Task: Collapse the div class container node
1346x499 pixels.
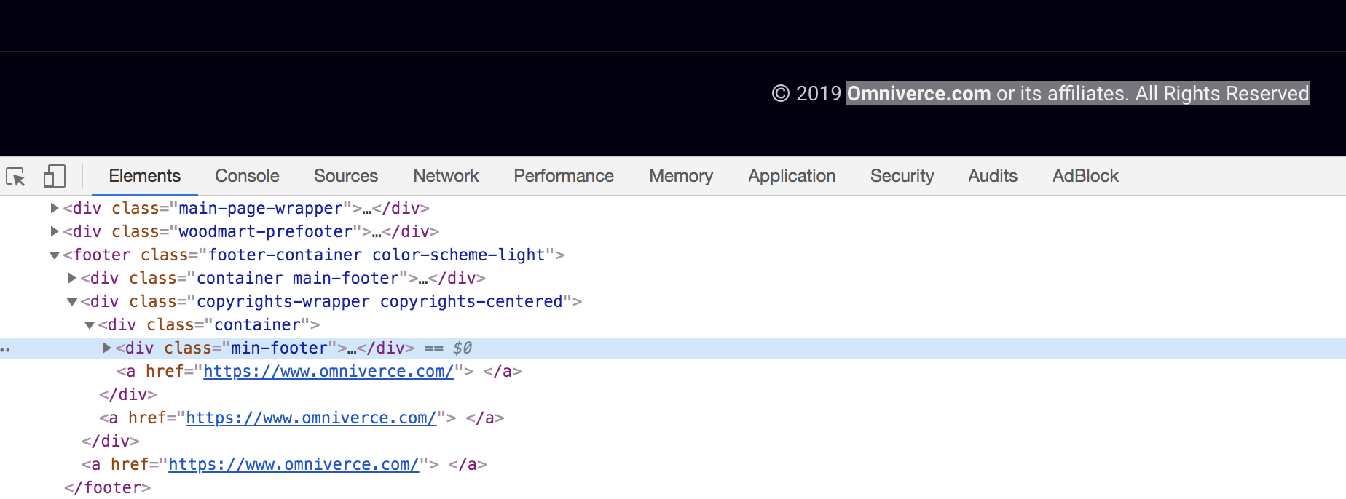Action: click(x=90, y=325)
